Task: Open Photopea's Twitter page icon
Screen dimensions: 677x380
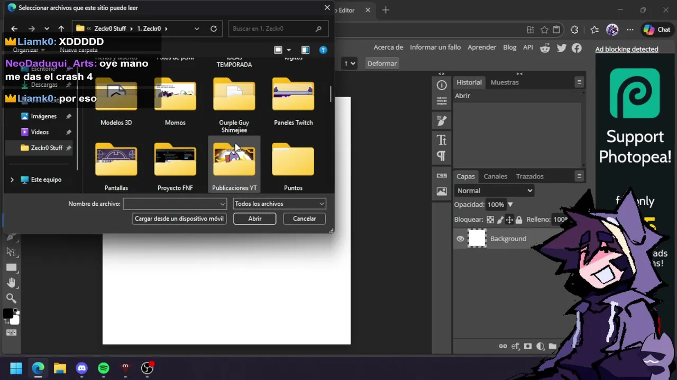Action: pyautogui.click(x=562, y=48)
